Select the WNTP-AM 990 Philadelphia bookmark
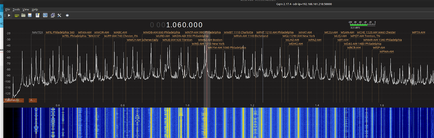 click(203, 32)
